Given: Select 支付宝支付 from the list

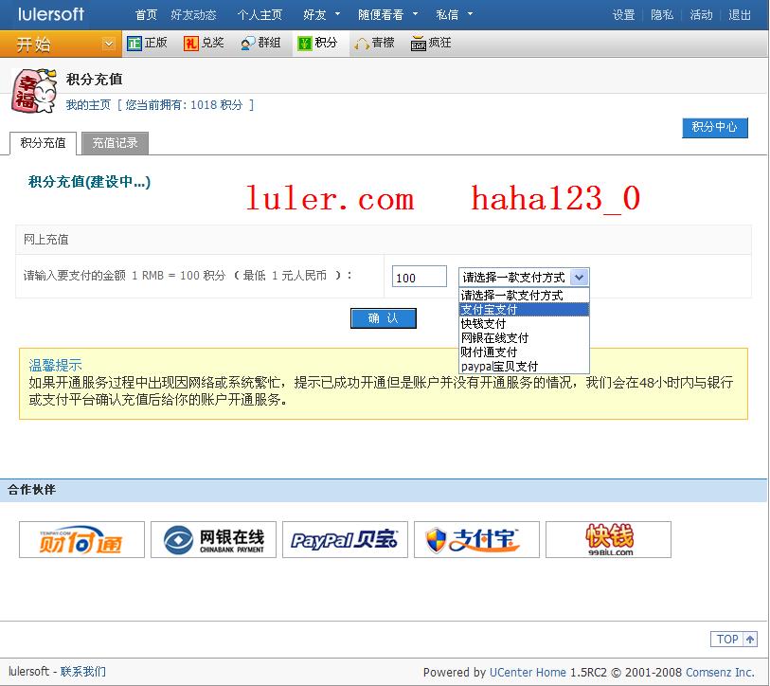Looking at the screenshot, I should click(524, 310).
